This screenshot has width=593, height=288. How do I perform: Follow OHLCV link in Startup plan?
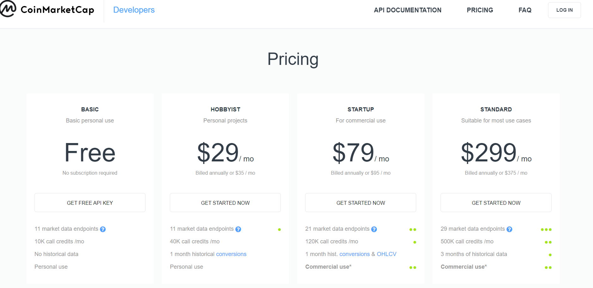click(386, 254)
